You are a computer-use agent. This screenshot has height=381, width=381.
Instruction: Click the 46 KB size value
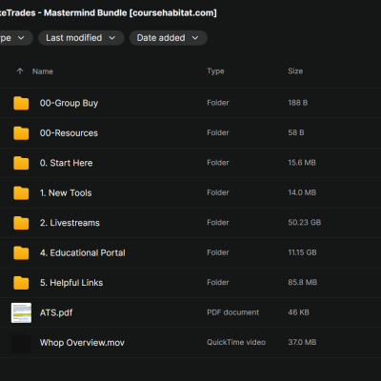coord(298,312)
